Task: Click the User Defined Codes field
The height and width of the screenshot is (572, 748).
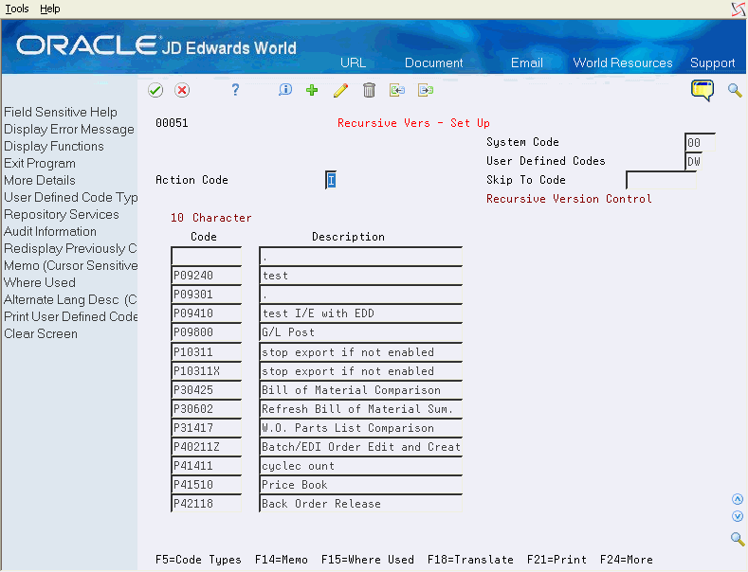Action: (x=694, y=161)
